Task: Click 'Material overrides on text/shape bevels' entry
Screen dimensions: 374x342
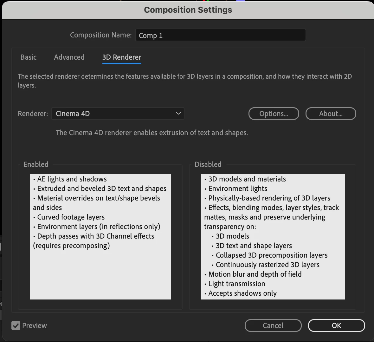Action: pyautogui.click(x=99, y=198)
